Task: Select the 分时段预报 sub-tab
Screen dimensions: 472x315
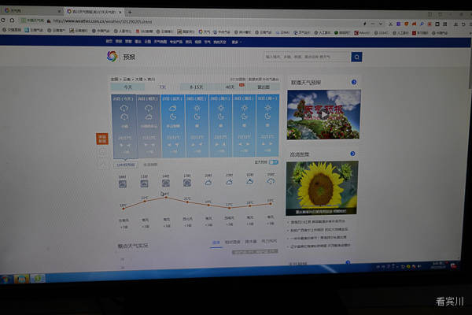Action: (x=126, y=165)
